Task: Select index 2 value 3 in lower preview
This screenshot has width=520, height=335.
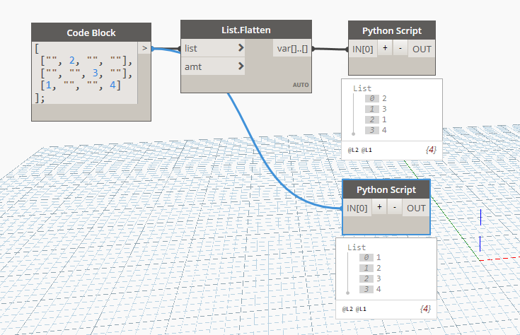Action: pos(371,278)
